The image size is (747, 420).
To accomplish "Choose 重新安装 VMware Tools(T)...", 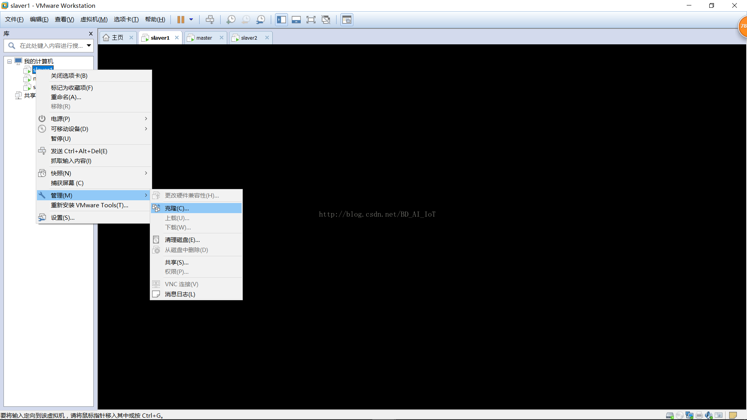I will (94, 205).
